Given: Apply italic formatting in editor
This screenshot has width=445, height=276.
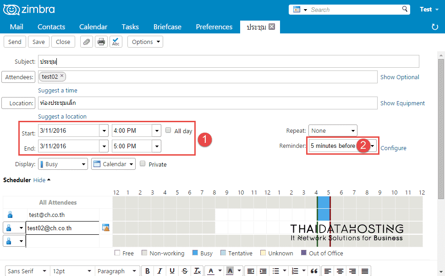Looking at the screenshot, I should 160,271.
